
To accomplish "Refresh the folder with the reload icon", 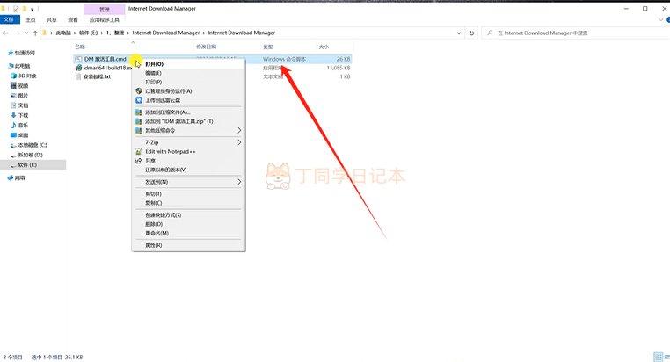I will tap(472, 33).
